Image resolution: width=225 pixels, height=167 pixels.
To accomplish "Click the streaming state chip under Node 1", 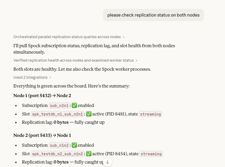I will point(150,114).
